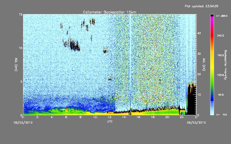231x144 pixels.
Task: Click the '22:' hour tick on time axis
Action: tap(182, 117)
